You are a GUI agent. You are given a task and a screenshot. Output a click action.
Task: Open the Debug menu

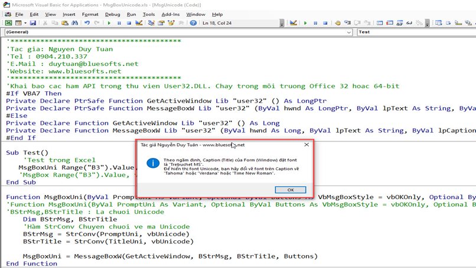point(113,14)
